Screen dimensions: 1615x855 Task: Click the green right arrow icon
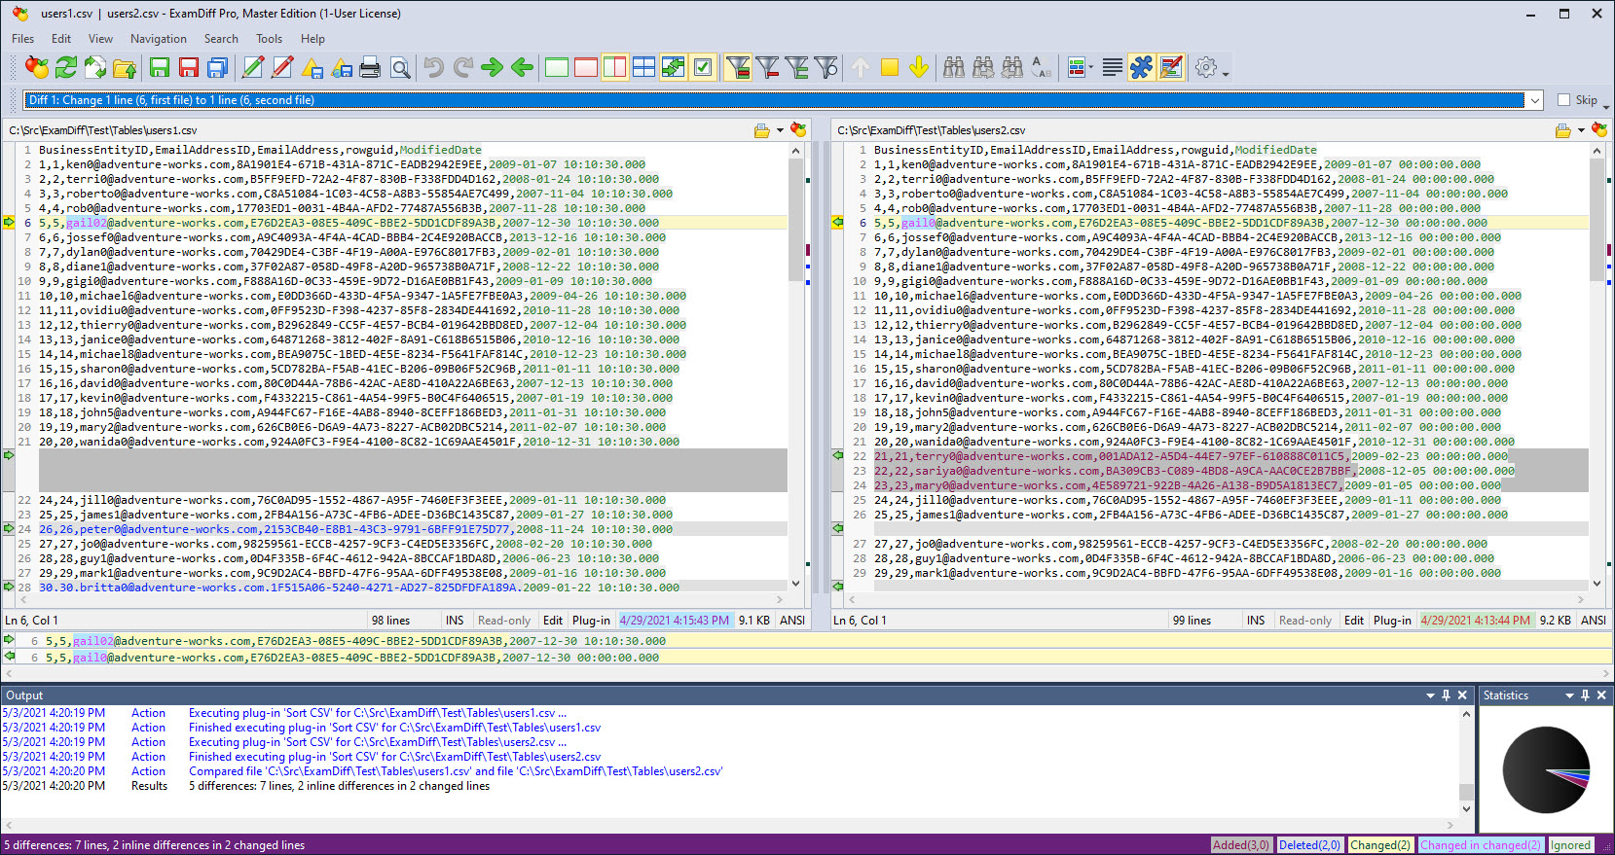click(493, 67)
